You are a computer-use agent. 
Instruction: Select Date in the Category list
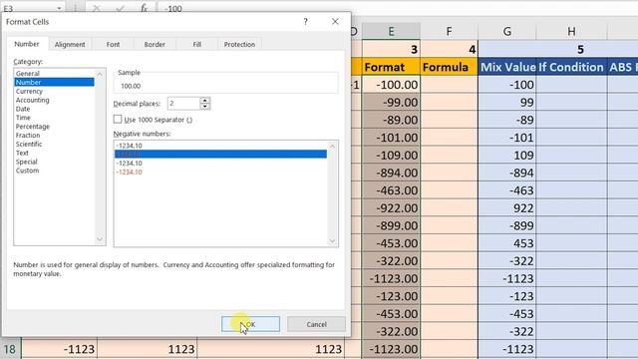coord(23,109)
